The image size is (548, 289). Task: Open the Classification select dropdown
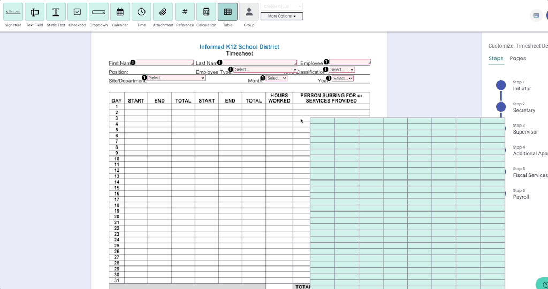[342, 70]
